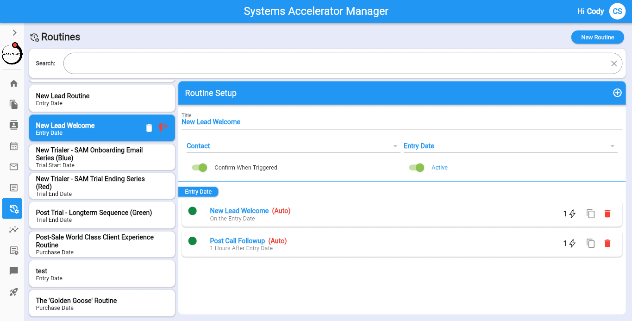Select Post Trial - Longterm Sequence (Green) routine
Viewport: 632px width, 321px height.
point(102,215)
